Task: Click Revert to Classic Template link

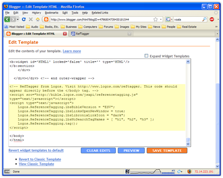Action: click(x=40, y=159)
